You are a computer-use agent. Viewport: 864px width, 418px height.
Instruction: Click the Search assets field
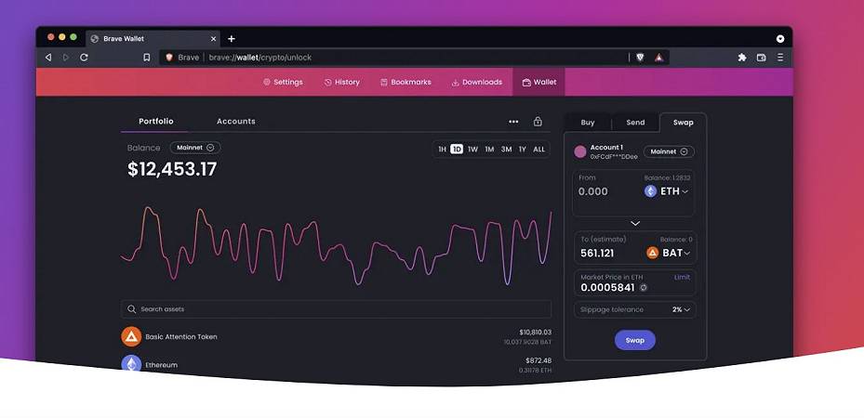pyautogui.click(x=336, y=309)
